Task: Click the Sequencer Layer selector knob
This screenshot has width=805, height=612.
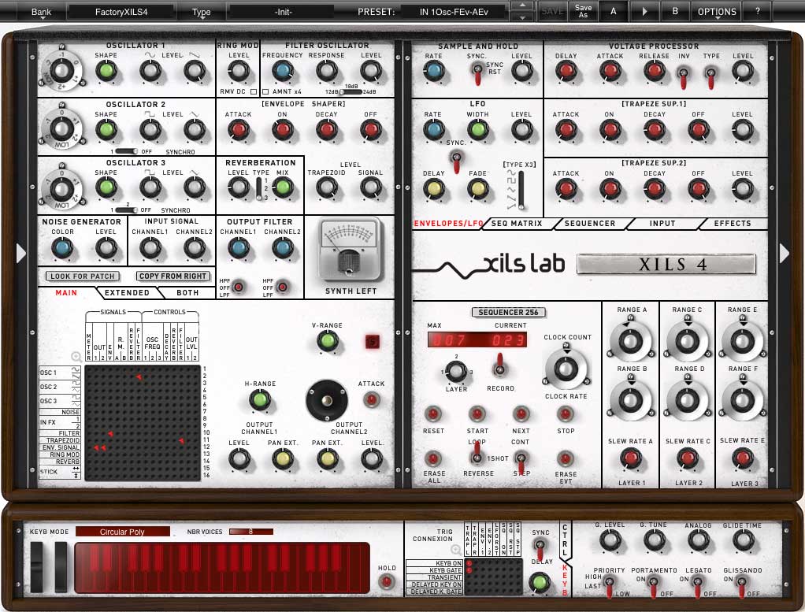Action: pyautogui.click(x=456, y=371)
